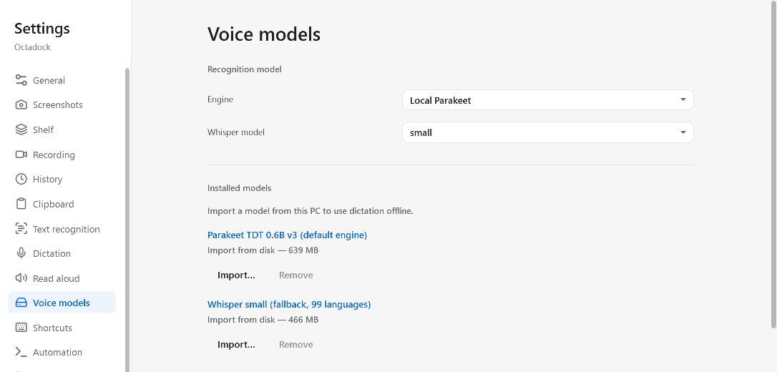Click the 'Import from disk — 639 MB' text
The height and width of the screenshot is (372, 777).
(263, 250)
